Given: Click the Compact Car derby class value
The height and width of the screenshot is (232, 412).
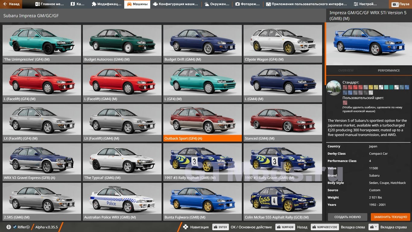Looking at the screenshot, I should click(x=378, y=153).
